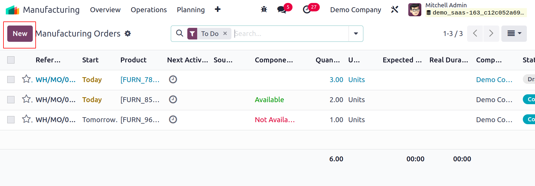Image resolution: width=535 pixels, height=186 pixels.
Task: Check the checkbox for the first manufacturing order
Action: pos(11,80)
